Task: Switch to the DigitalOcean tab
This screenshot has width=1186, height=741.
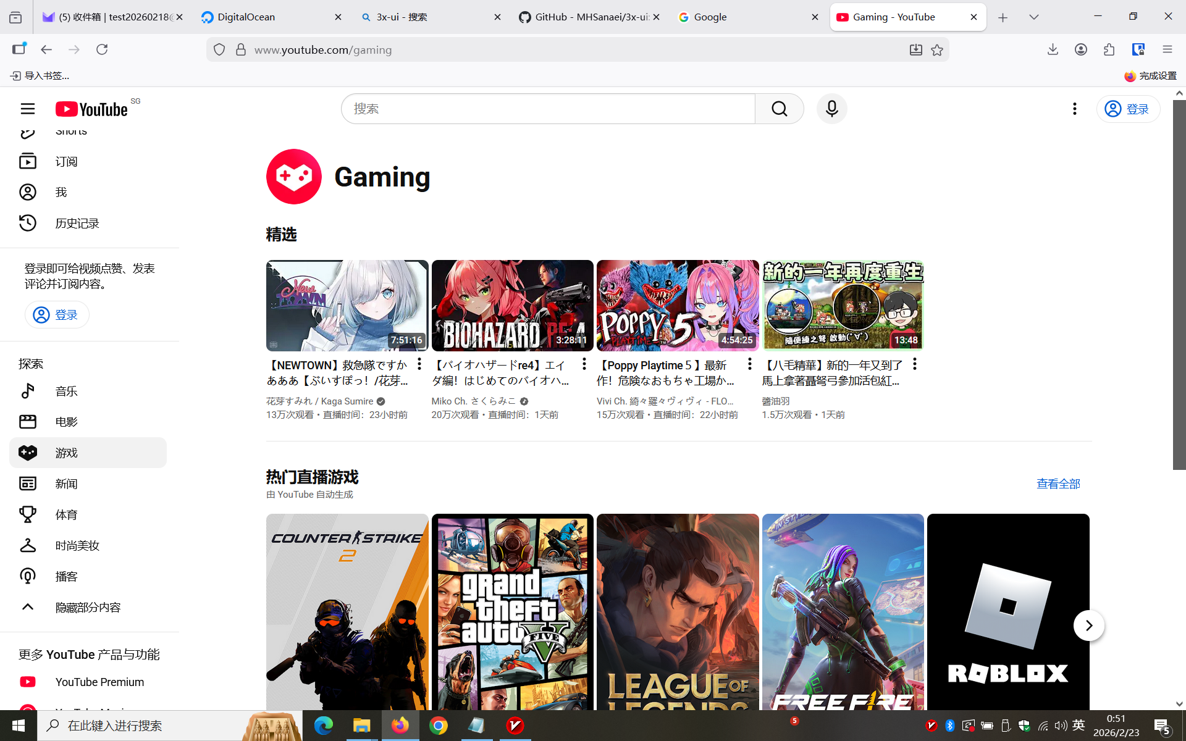Action: (272, 17)
